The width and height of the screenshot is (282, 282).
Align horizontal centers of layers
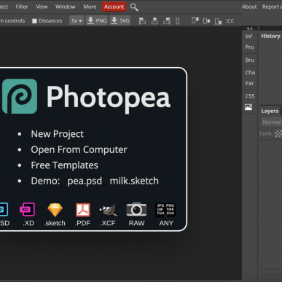coord(154,21)
